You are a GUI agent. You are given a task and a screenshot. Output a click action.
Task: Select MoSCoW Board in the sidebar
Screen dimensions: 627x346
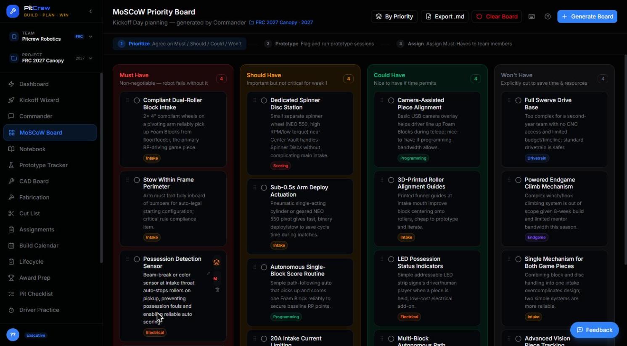(50, 133)
